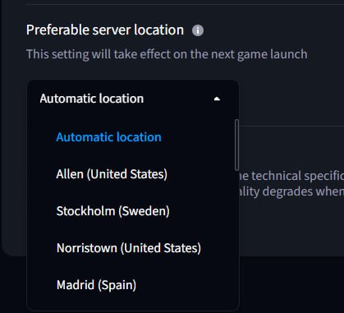The width and height of the screenshot is (344, 313).
Task: Click the word 'Sweden' in the Stockholm entry
Action: point(144,211)
